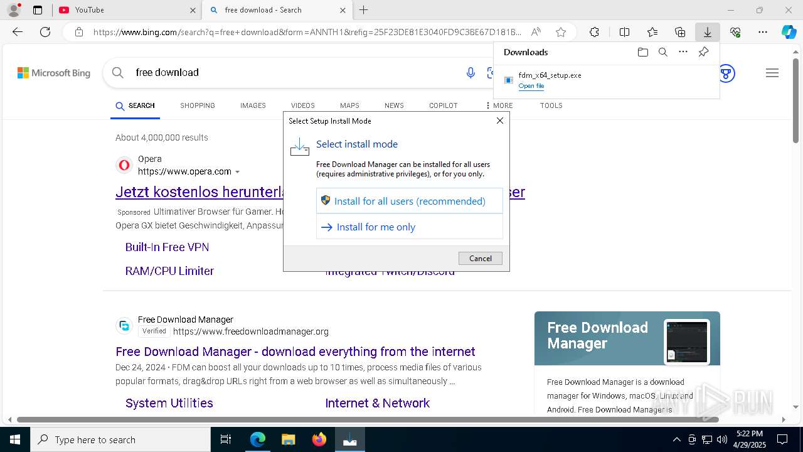This screenshot has height=452, width=803.
Task: Toggle the Downloads toolbar button
Action: [x=708, y=32]
